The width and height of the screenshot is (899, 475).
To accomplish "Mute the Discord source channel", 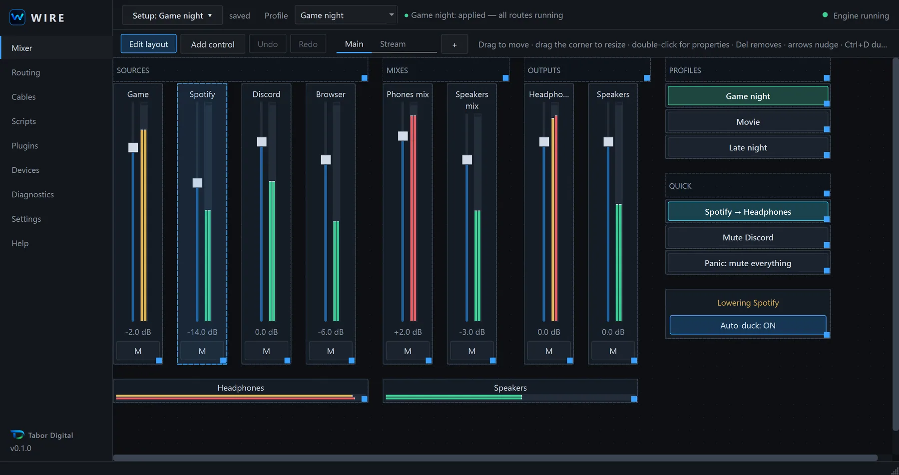I will [266, 351].
